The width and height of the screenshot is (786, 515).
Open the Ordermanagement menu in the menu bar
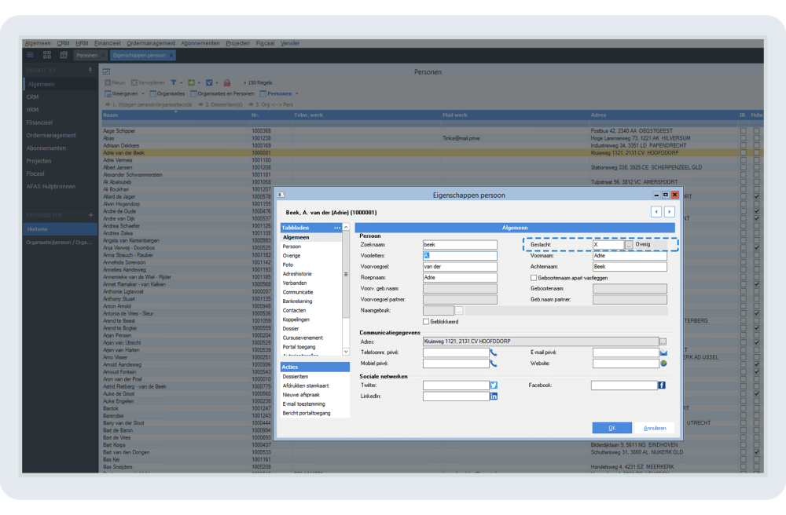click(x=151, y=43)
